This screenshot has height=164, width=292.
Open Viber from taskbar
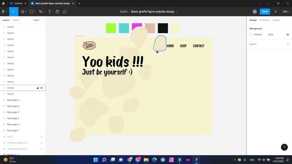pyautogui.click(x=138, y=160)
